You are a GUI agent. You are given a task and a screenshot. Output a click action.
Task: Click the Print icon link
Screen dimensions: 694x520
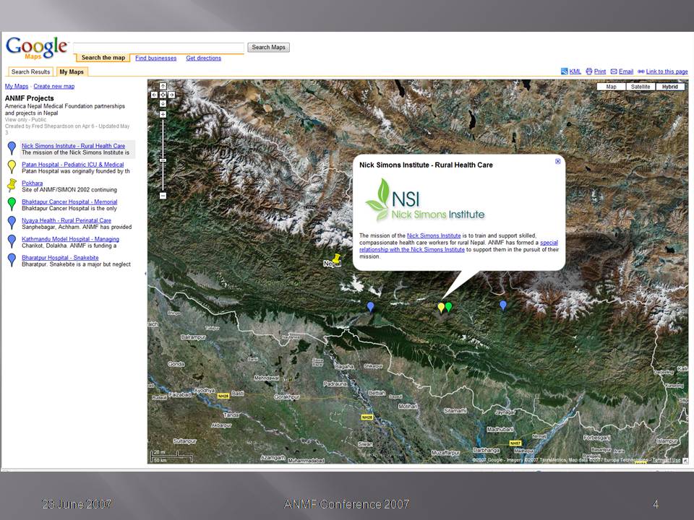click(596, 71)
